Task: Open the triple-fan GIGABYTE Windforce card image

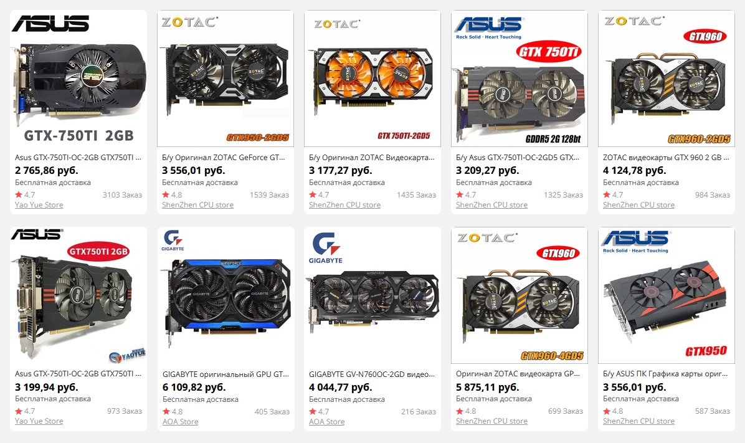Action: [372, 295]
